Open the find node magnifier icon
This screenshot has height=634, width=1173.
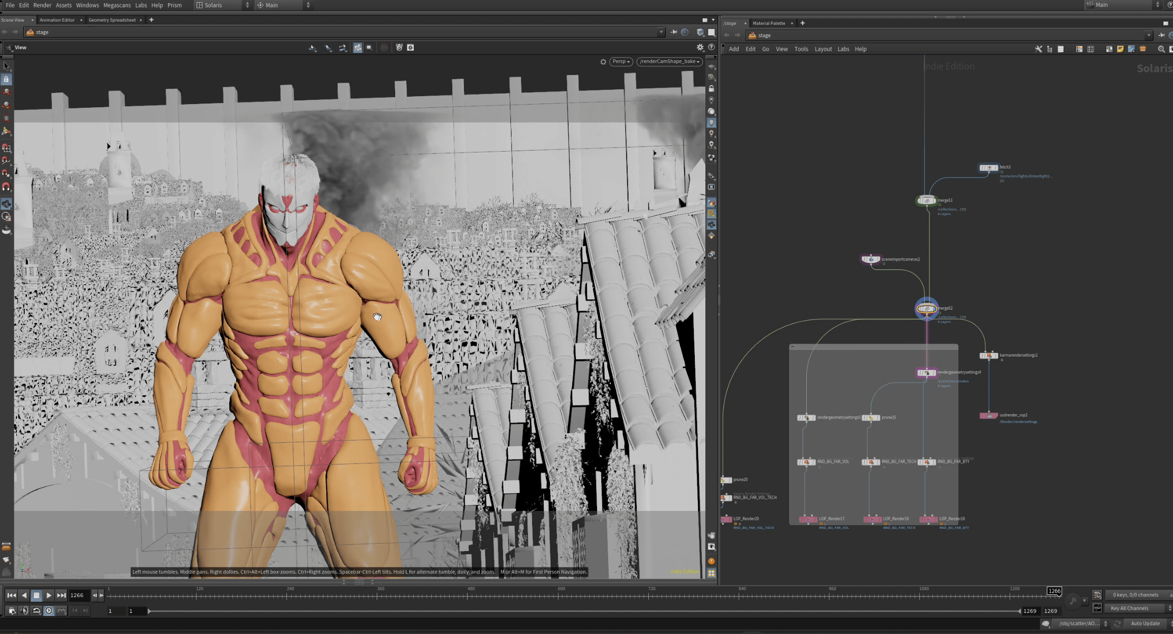(x=1161, y=49)
